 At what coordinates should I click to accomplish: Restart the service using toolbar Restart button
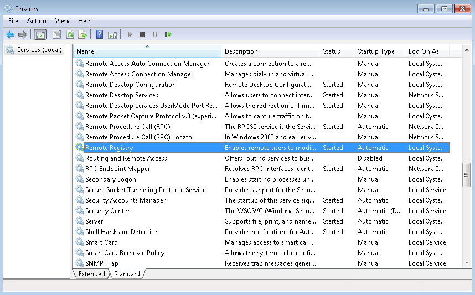point(168,34)
